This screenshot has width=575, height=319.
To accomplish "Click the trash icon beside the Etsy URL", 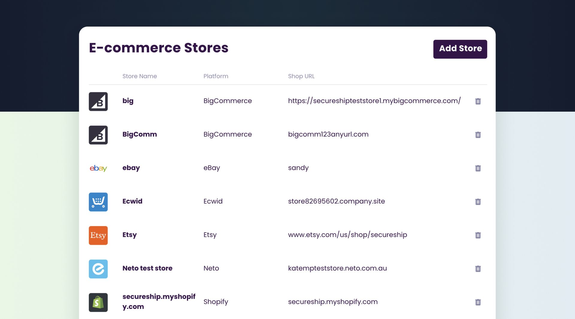I will pos(478,235).
